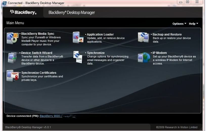206x131 pixels.
Task: Click 'Back up or restore your device' text
Action: [x=172, y=38]
